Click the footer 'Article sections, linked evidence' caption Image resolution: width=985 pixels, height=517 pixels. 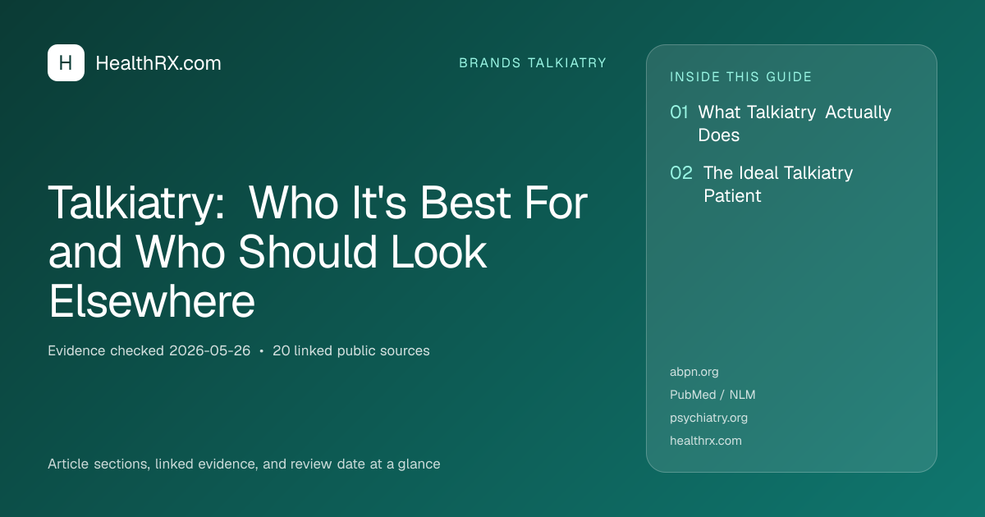click(244, 464)
